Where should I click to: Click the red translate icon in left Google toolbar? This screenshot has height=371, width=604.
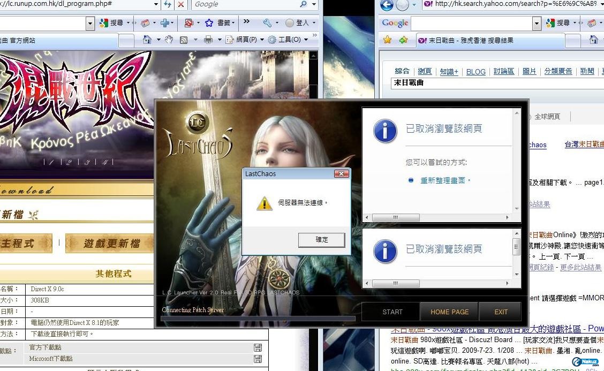188,23
